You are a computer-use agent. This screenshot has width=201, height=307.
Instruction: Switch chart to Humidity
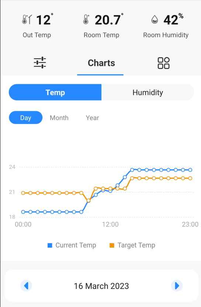click(148, 92)
